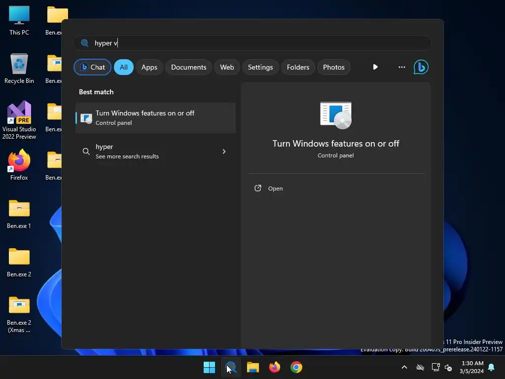Launch Google Chrome from the taskbar

pyautogui.click(x=296, y=367)
